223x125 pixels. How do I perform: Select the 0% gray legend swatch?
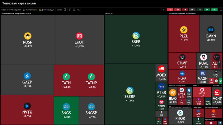coord(192,10)
